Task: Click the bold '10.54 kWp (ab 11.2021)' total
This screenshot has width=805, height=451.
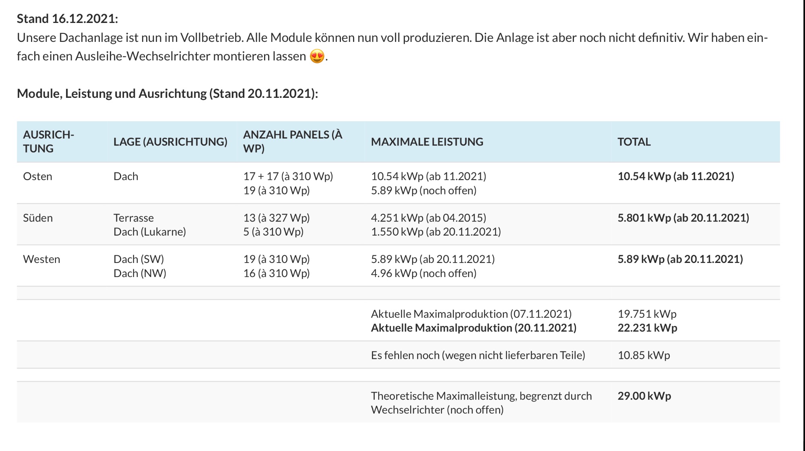Action: (x=676, y=176)
